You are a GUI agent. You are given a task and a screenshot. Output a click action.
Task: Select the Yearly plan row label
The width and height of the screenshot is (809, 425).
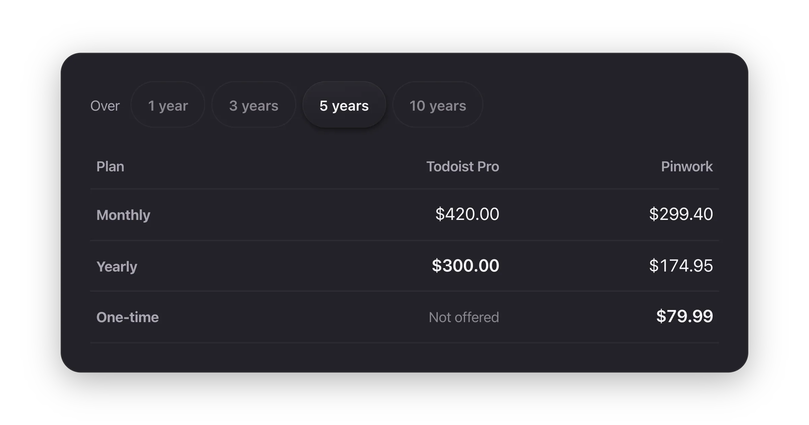[117, 266]
